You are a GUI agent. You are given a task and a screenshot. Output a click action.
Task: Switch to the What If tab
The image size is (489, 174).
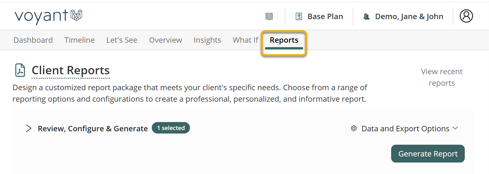245,40
